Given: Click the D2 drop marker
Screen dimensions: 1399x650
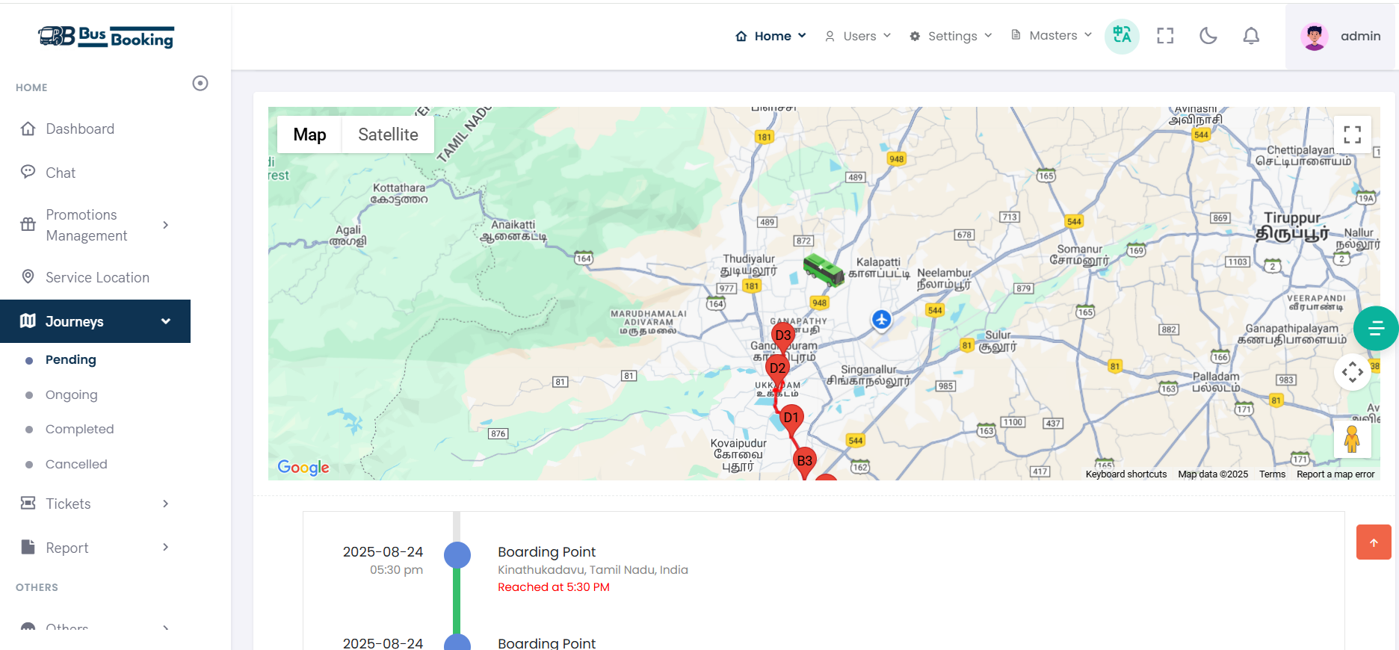Looking at the screenshot, I should click(777, 368).
